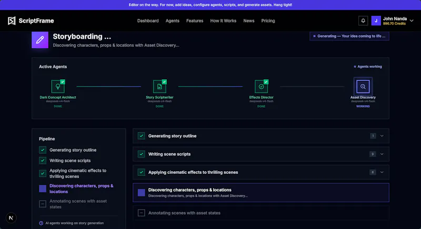This screenshot has height=229, width=421.
Task: Open the Features nav item
Action: (x=195, y=20)
